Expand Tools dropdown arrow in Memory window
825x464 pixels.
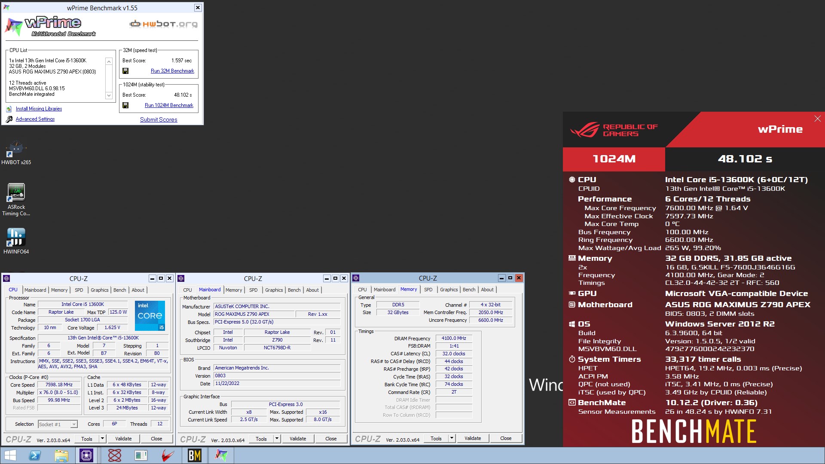[x=452, y=438]
